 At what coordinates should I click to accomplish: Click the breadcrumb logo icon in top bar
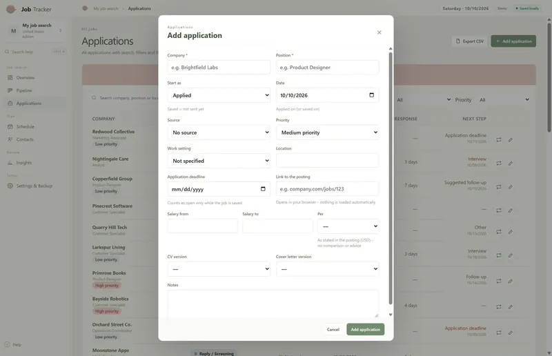click(85, 8)
